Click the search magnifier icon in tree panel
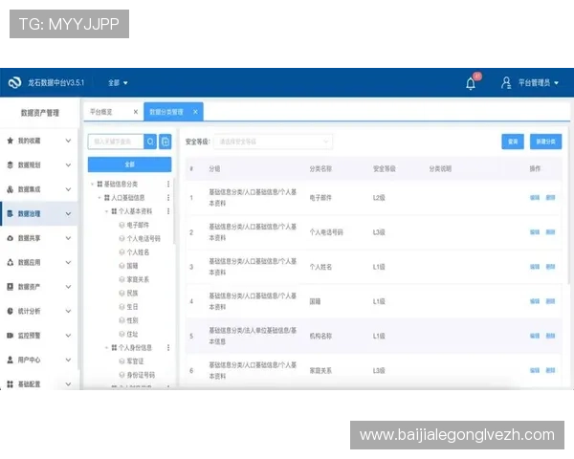This screenshot has width=574, height=459. point(150,142)
